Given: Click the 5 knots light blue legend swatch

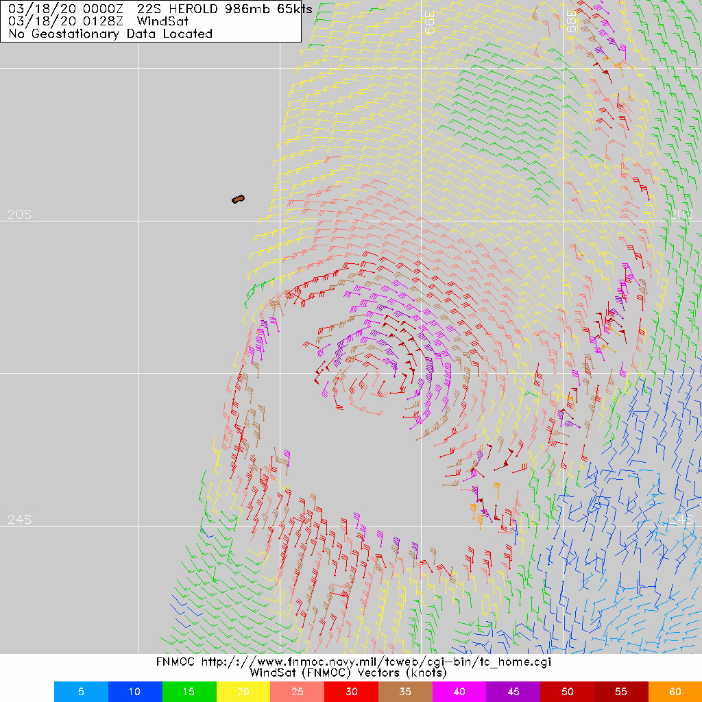Looking at the screenshot, I should pyautogui.click(x=81, y=692).
